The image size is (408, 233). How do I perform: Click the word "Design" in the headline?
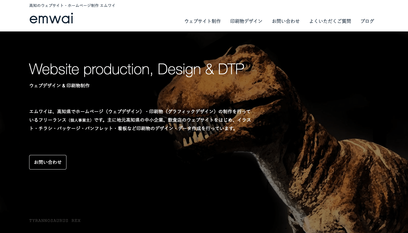coord(179,69)
